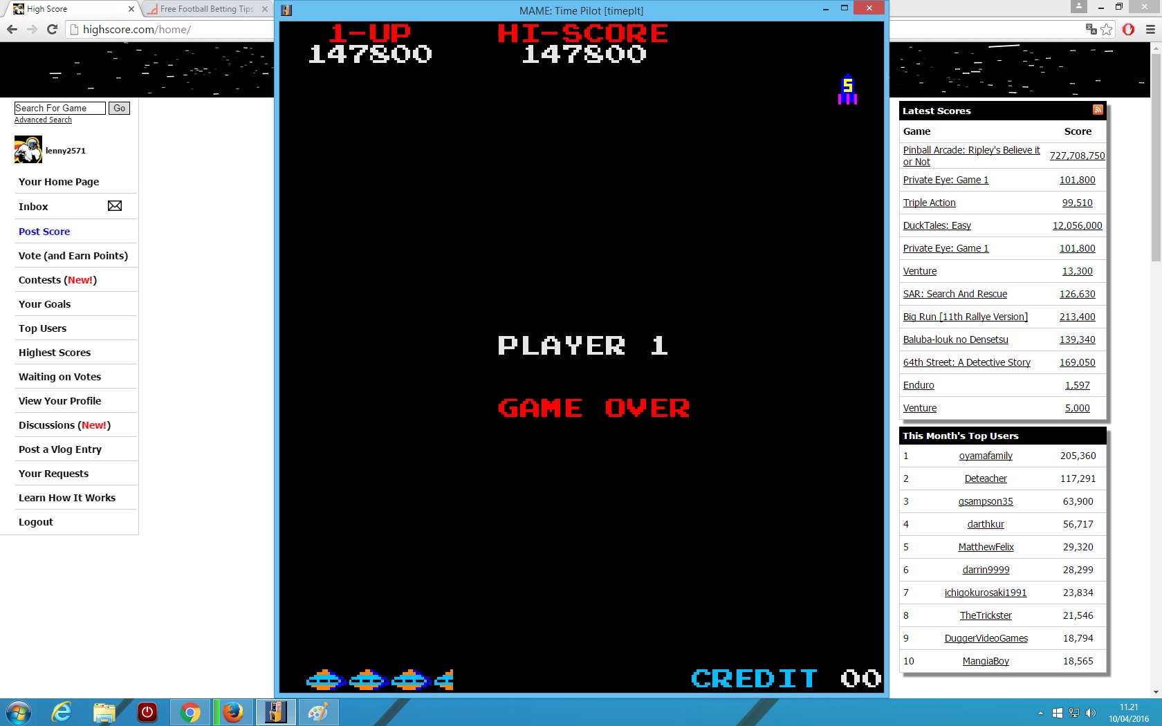Click the Advanced Search link
The height and width of the screenshot is (726, 1162).
tap(43, 120)
